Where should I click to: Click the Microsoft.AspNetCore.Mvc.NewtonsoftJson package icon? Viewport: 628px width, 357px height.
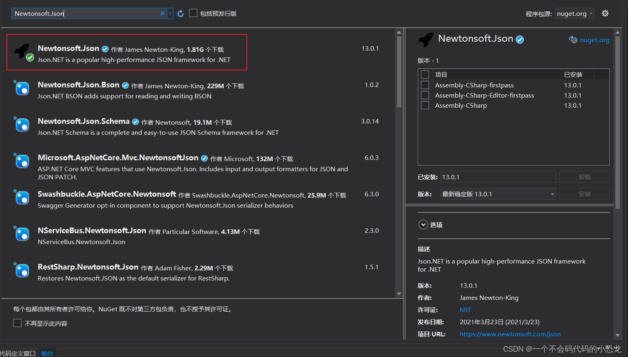pos(22,161)
